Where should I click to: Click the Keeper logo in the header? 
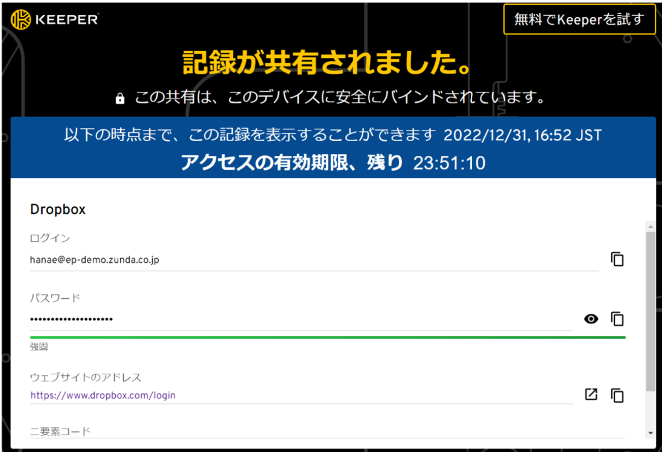pyautogui.click(x=55, y=20)
